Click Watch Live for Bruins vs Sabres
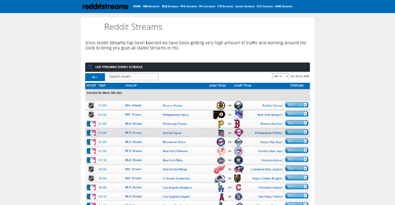Viewport: 395px width, 205px height. point(297,105)
